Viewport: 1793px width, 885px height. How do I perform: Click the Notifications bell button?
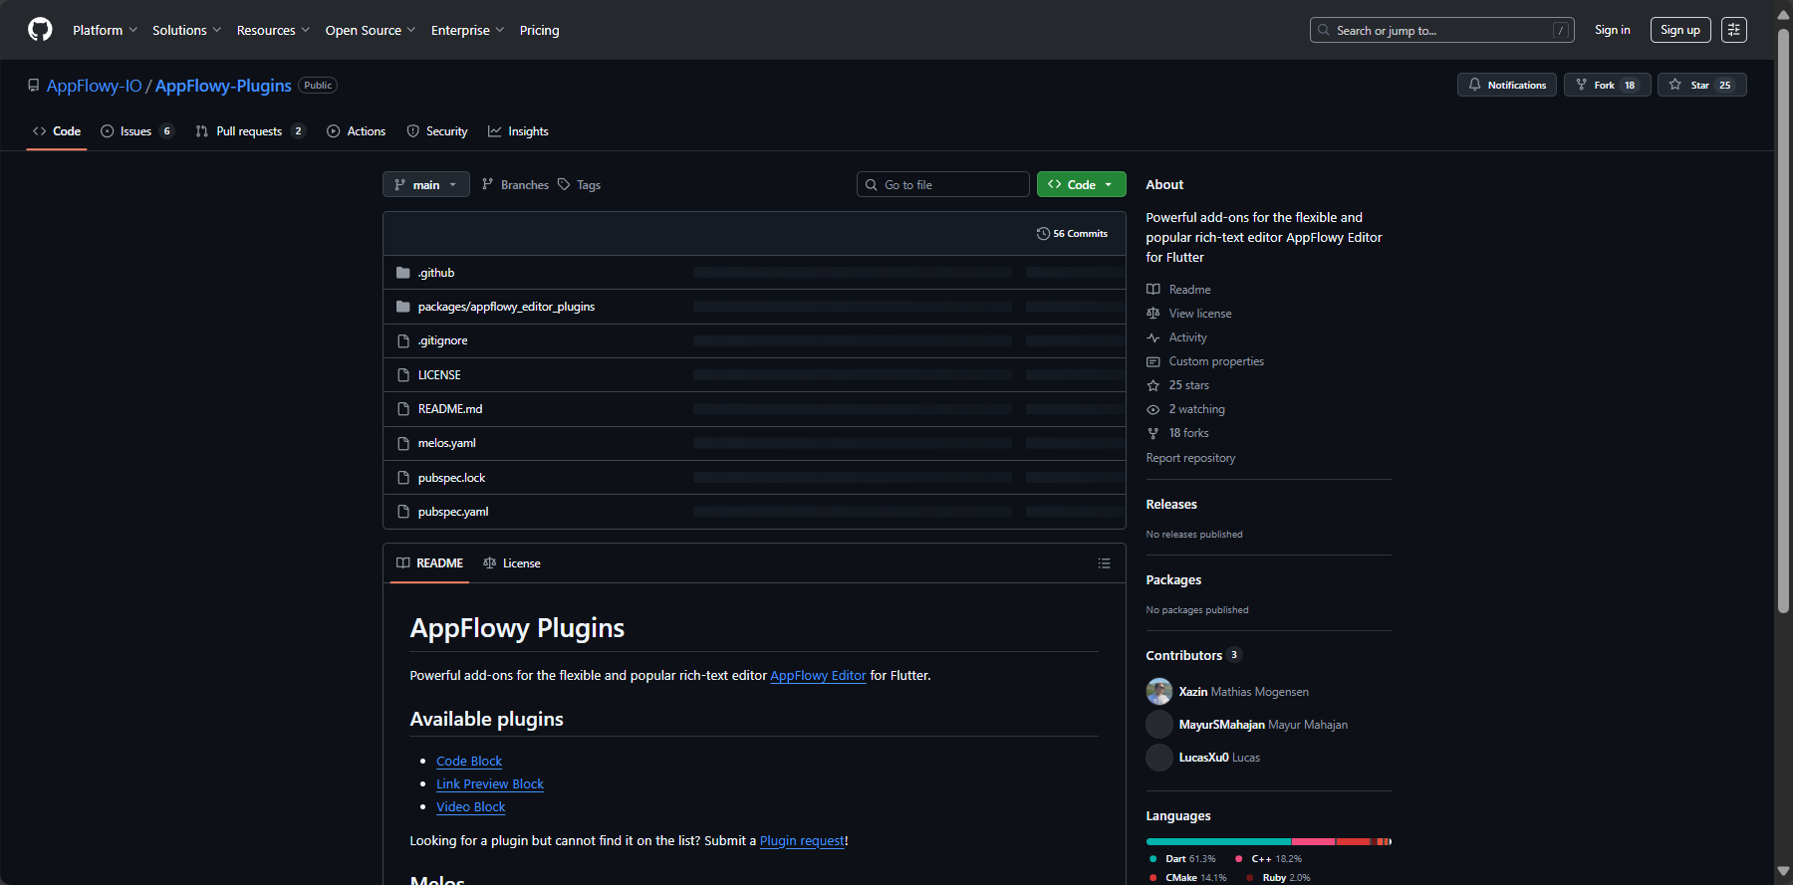[1506, 85]
